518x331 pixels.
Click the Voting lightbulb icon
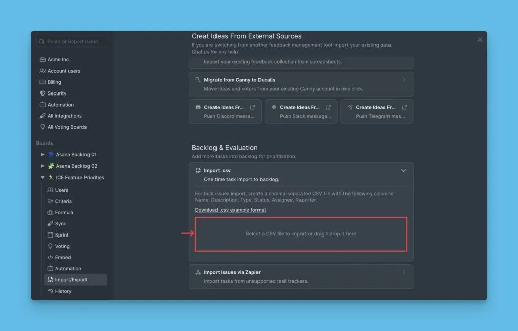pos(51,246)
